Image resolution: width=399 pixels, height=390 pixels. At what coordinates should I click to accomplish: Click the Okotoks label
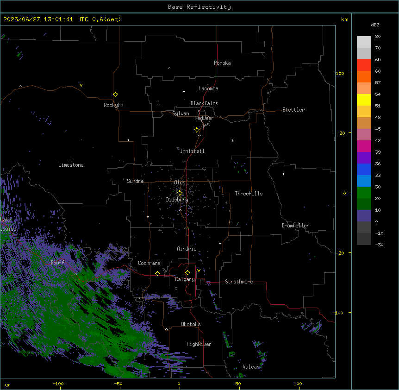coord(191,324)
